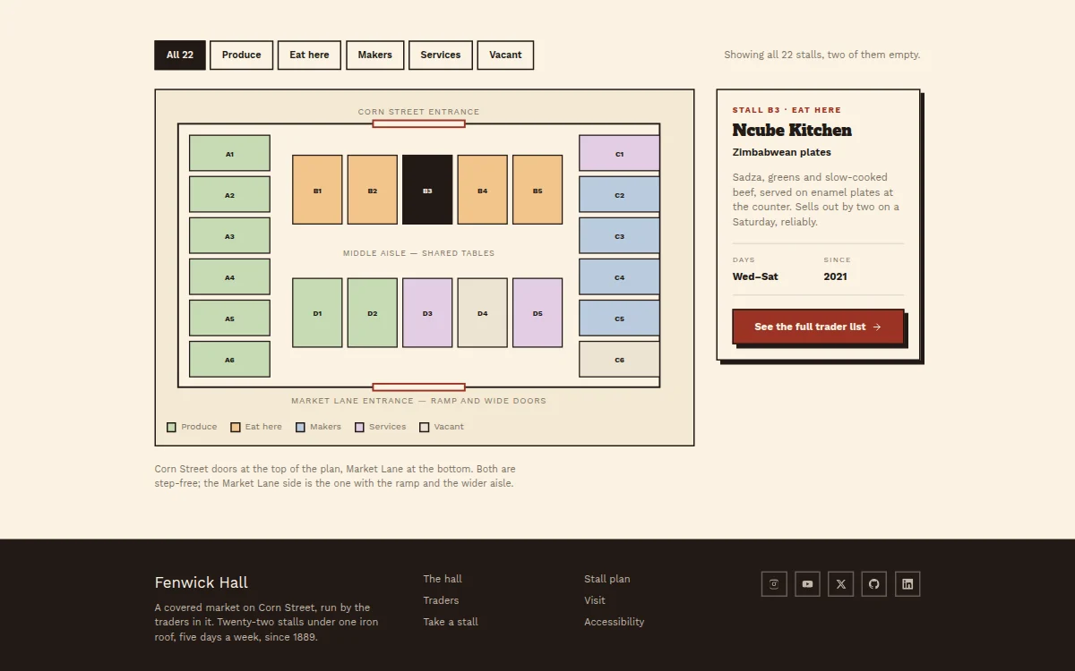Open the LinkedIn link in the footer
Image resolution: width=1075 pixels, height=671 pixels.
[x=907, y=584]
